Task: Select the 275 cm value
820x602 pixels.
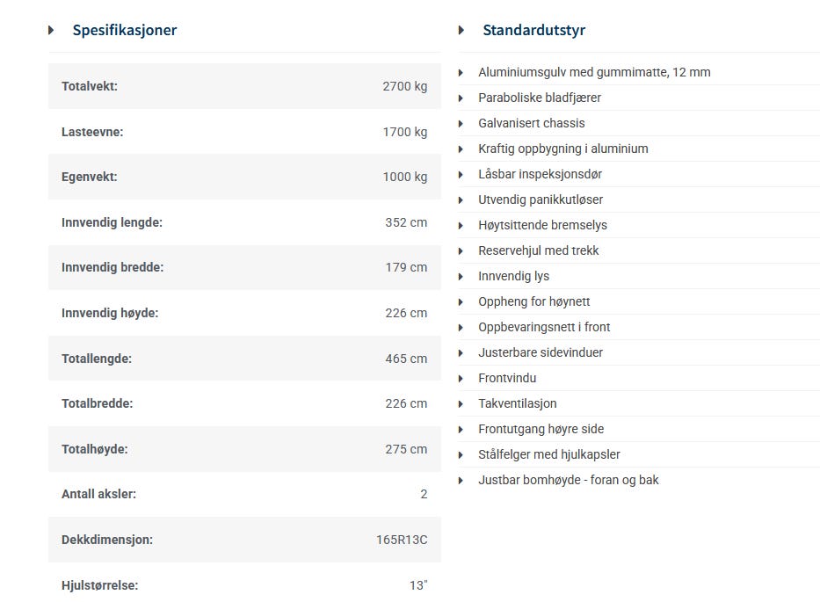Action: click(x=406, y=449)
